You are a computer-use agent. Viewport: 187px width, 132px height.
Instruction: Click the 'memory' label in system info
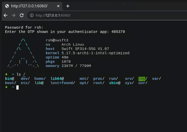[x=53, y=66]
